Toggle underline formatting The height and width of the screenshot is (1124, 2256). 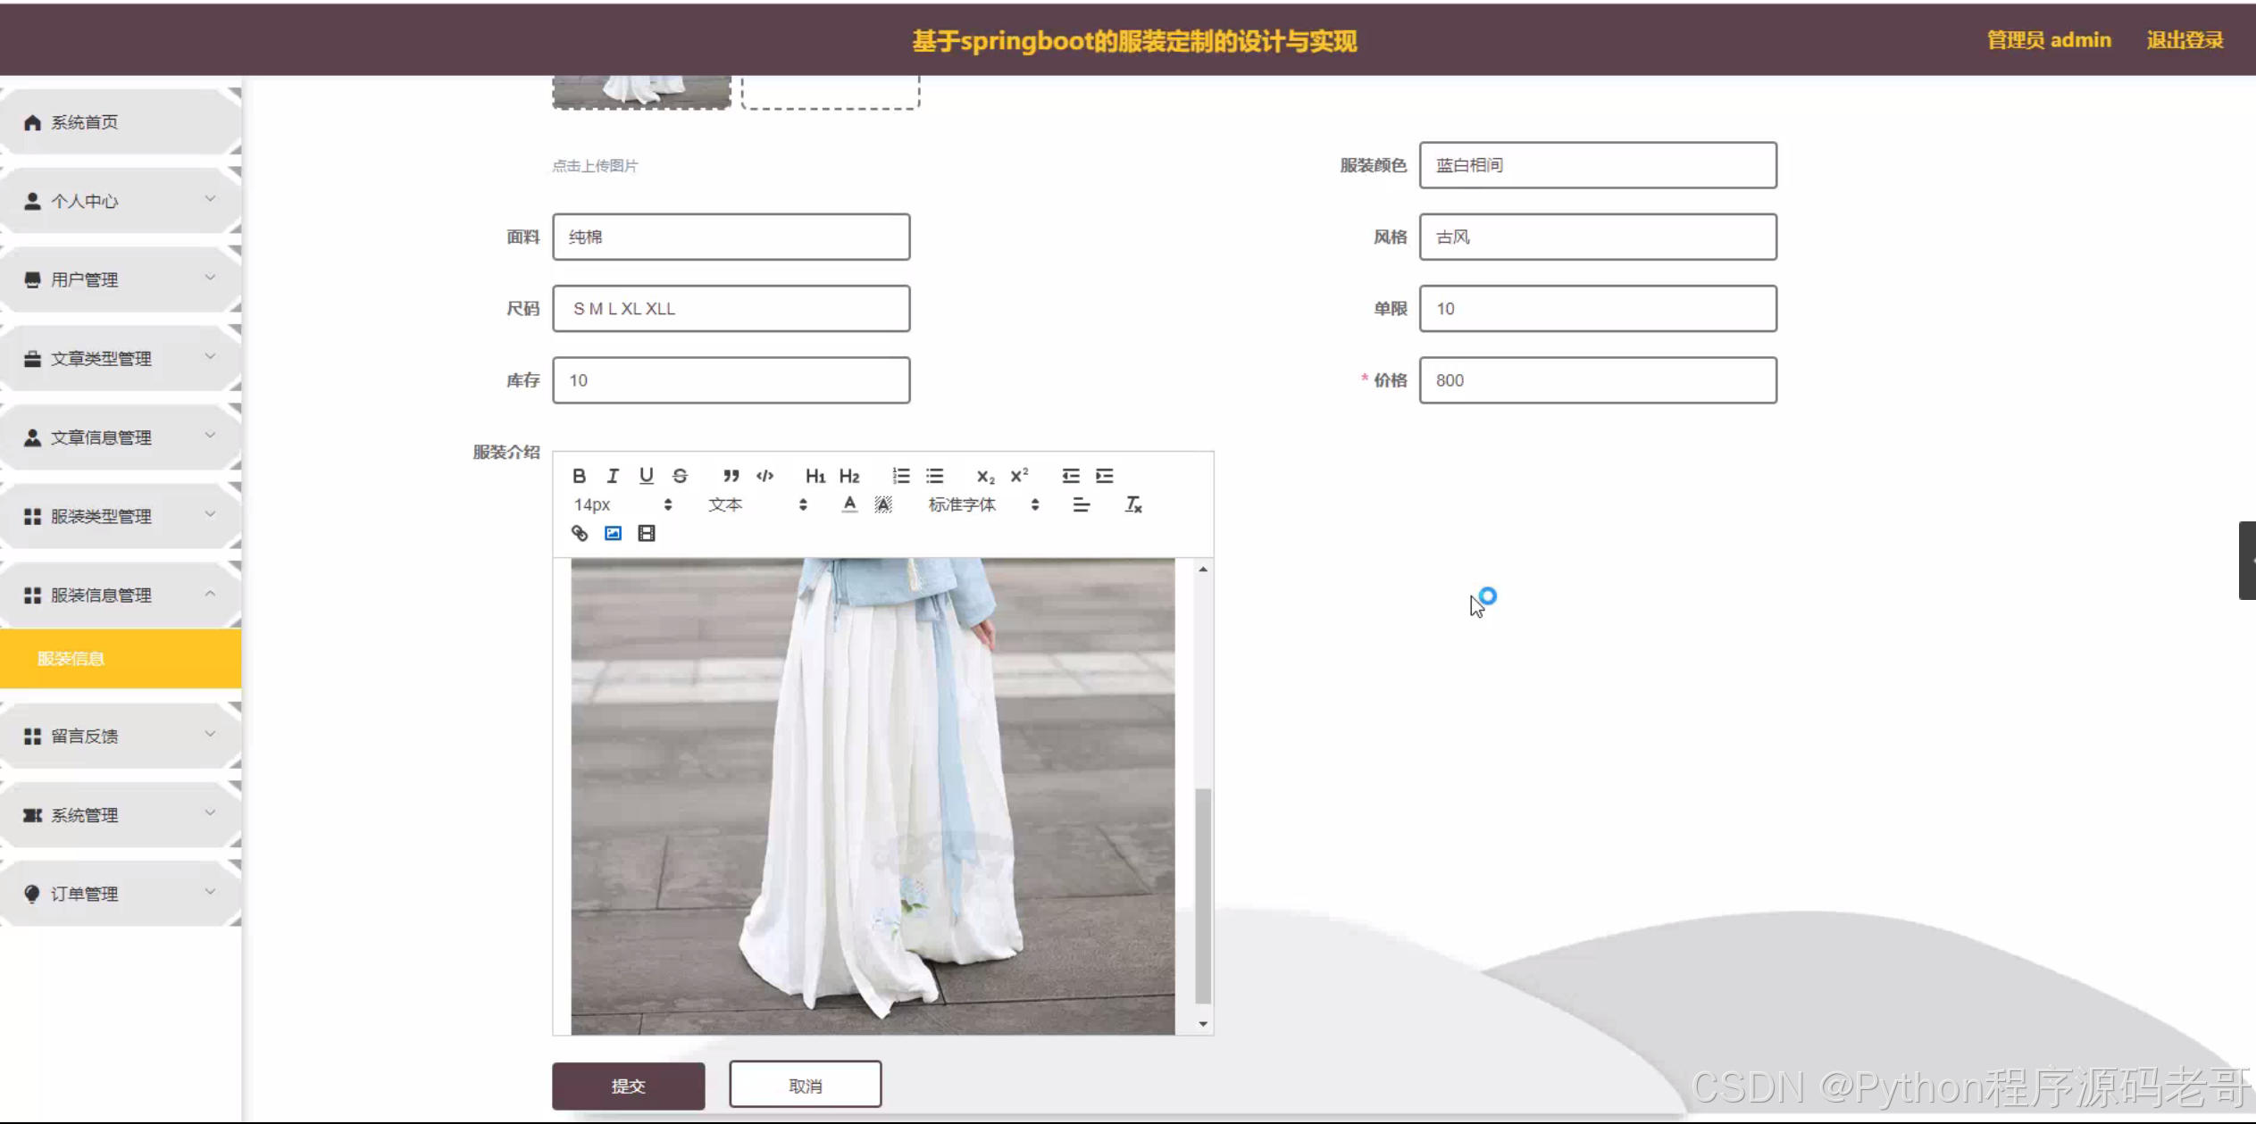tap(647, 476)
